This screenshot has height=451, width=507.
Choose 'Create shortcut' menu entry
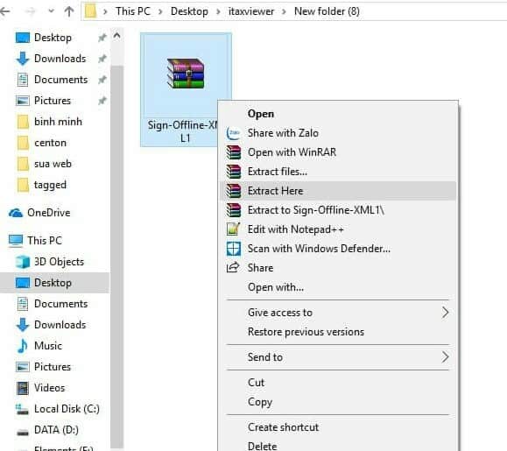click(x=338, y=427)
